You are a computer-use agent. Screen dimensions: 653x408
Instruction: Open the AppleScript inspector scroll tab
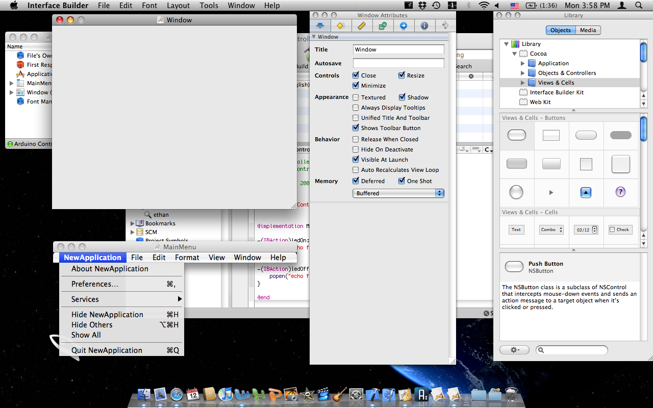pyautogui.click(x=445, y=25)
